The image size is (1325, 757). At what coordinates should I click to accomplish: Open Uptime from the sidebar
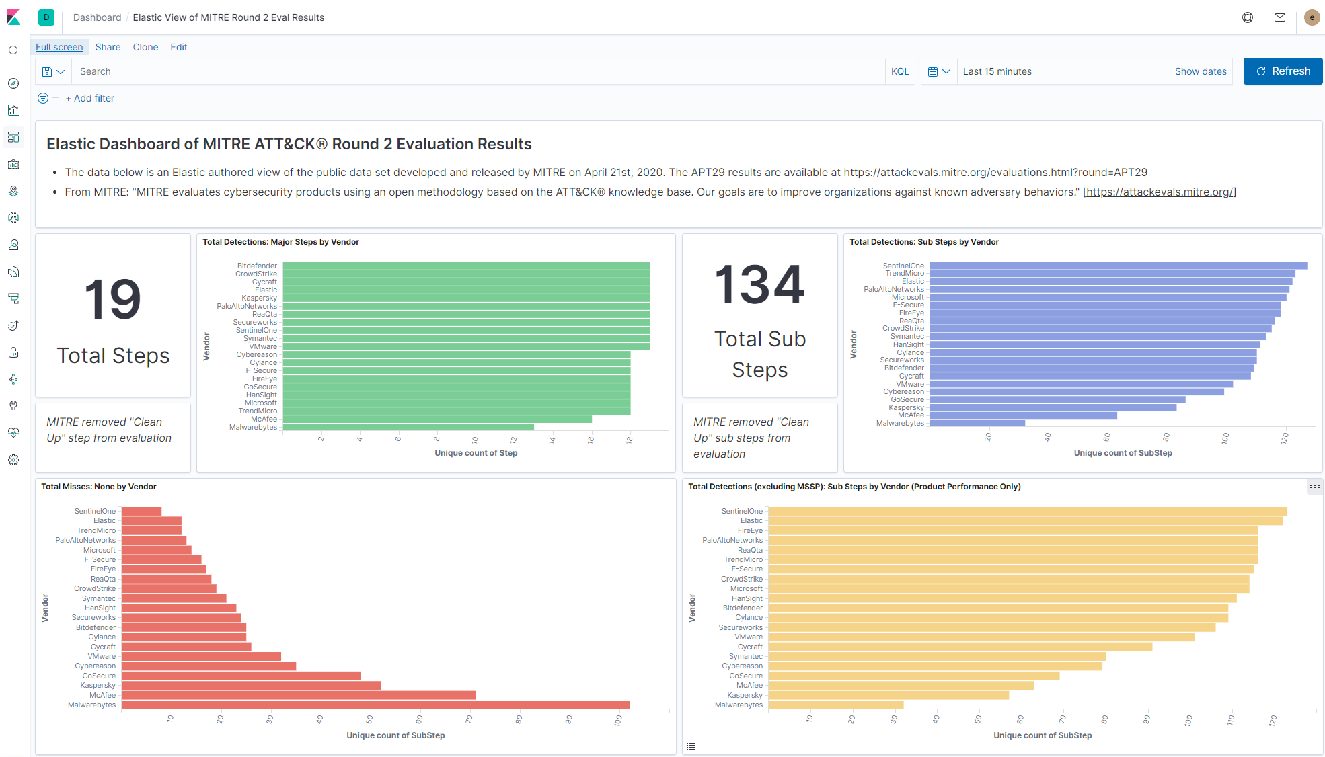[x=13, y=325]
